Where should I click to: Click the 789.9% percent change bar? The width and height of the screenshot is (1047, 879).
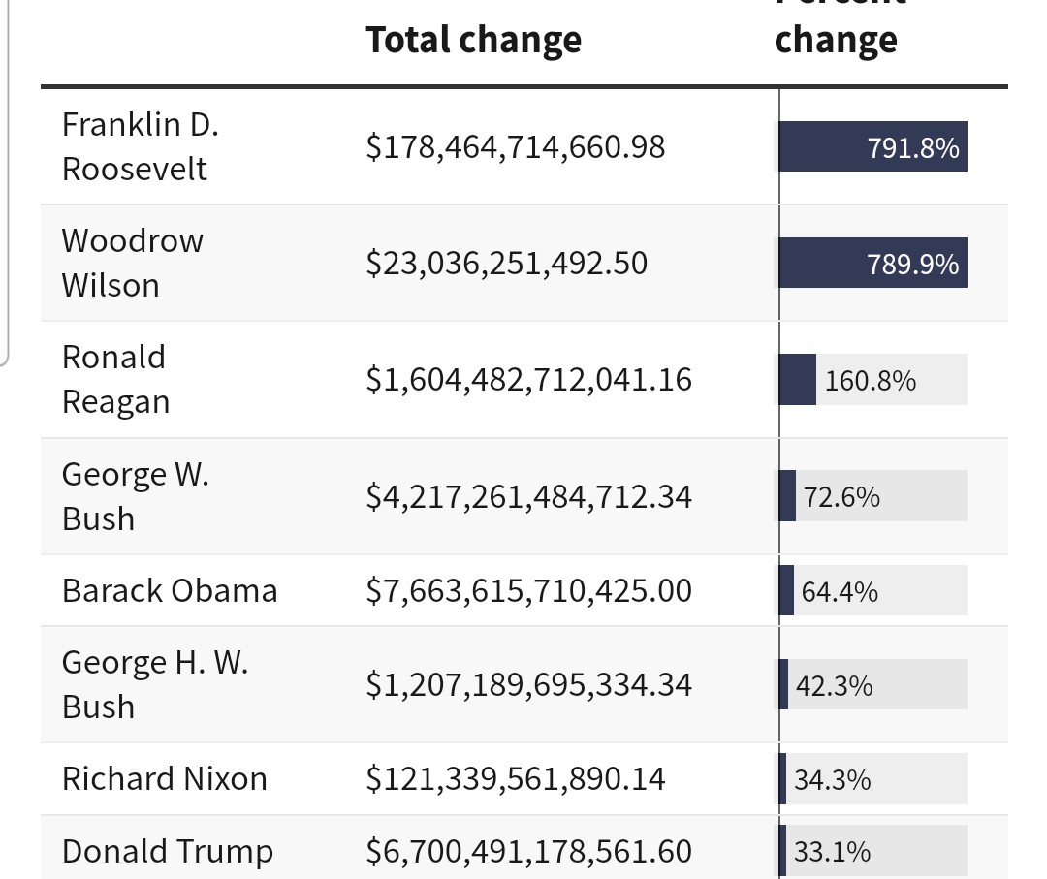(872, 264)
